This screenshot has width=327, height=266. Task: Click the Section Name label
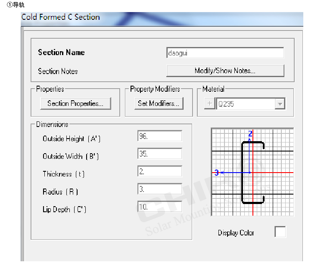point(61,53)
